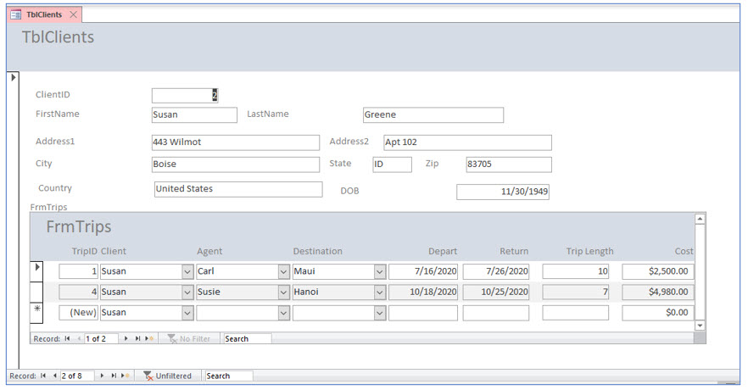Viewport: 748px width, 390px height.
Task: Open Destination dropdown showing Hanoi
Action: (380, 292)
